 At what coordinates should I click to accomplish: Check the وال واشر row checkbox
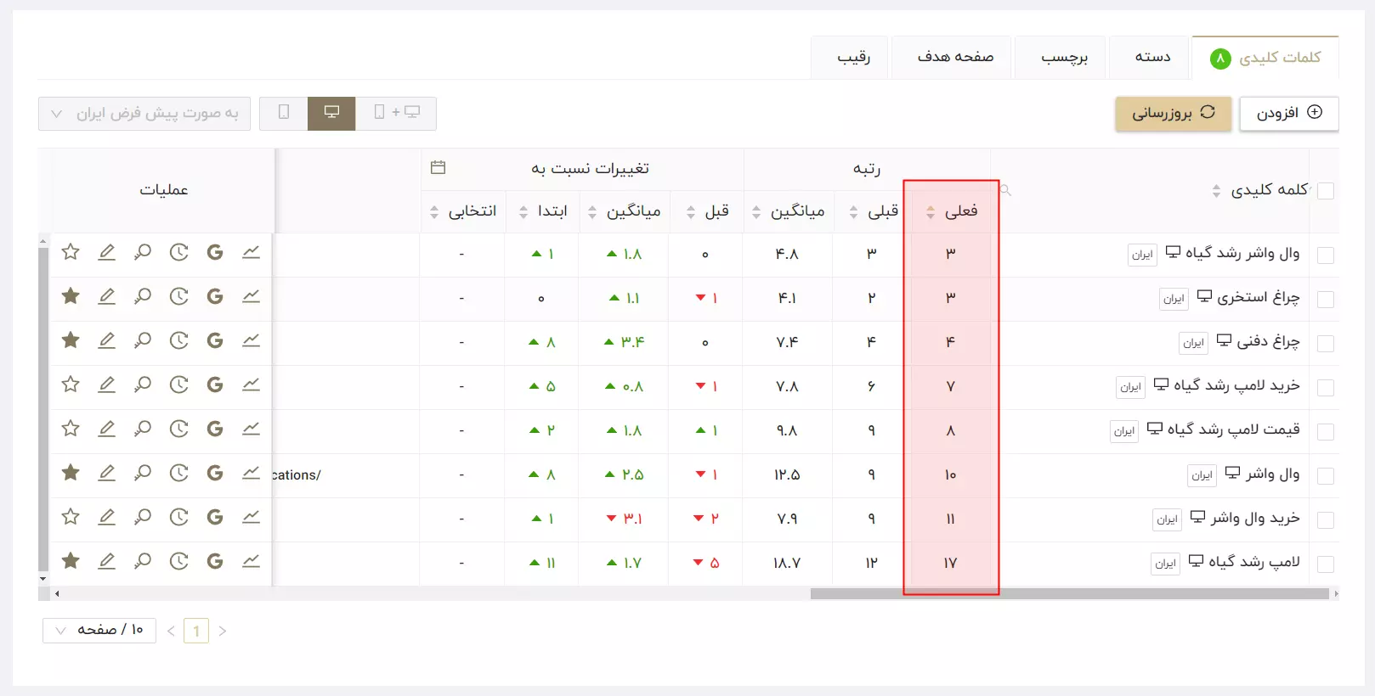1325,476
